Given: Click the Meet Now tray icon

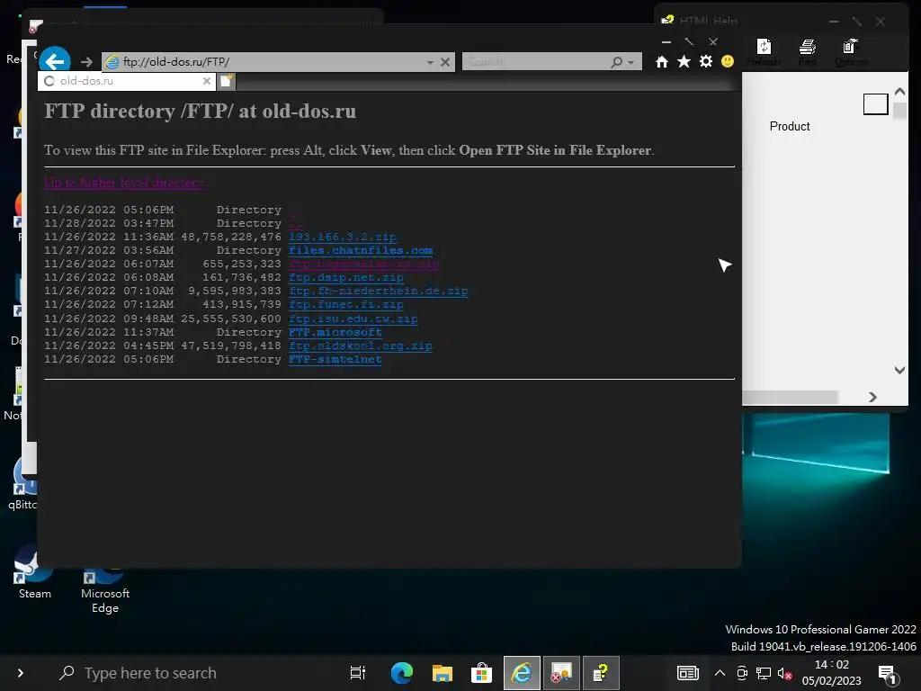Looking at the screenshot, I should [x=742, y=673].
